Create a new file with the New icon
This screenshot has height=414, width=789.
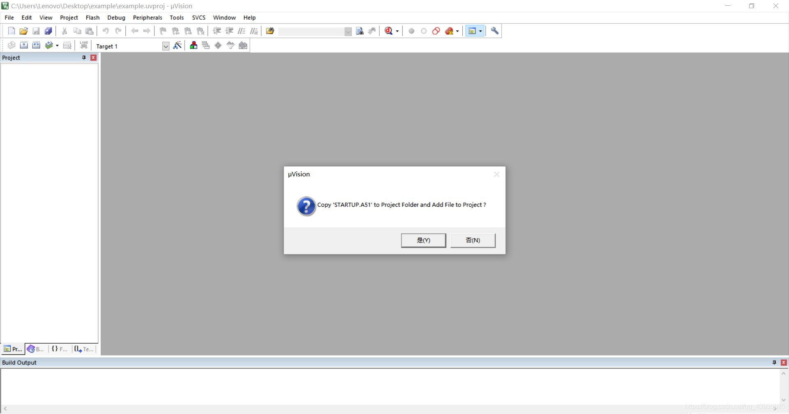[12, 31]
